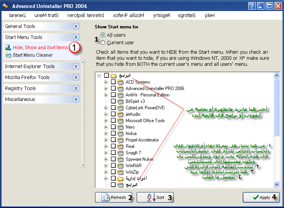Click the Nokia folder icon

click(x=120, y=133)
